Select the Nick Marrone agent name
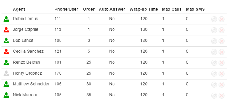230x103 pixels. 26,95
